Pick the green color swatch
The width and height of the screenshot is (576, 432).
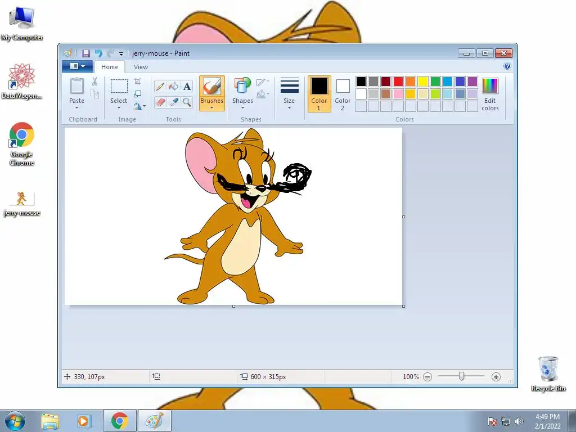click(435, 82)
